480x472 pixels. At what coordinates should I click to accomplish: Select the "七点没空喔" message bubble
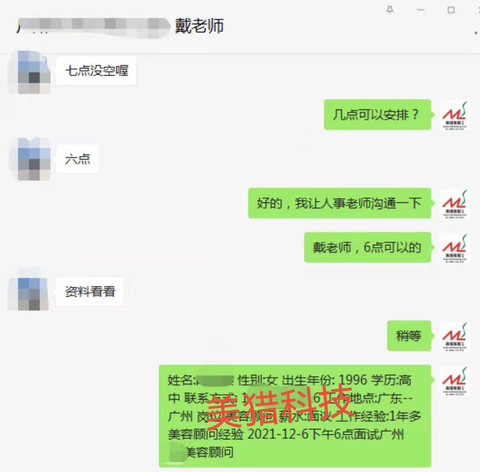point(96,71)
